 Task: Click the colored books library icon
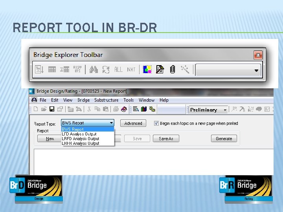click(144, 109)
